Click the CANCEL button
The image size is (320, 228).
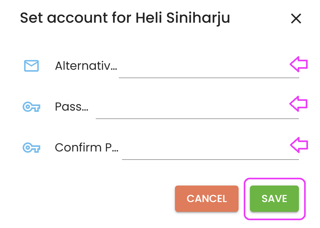coord(206,198)
